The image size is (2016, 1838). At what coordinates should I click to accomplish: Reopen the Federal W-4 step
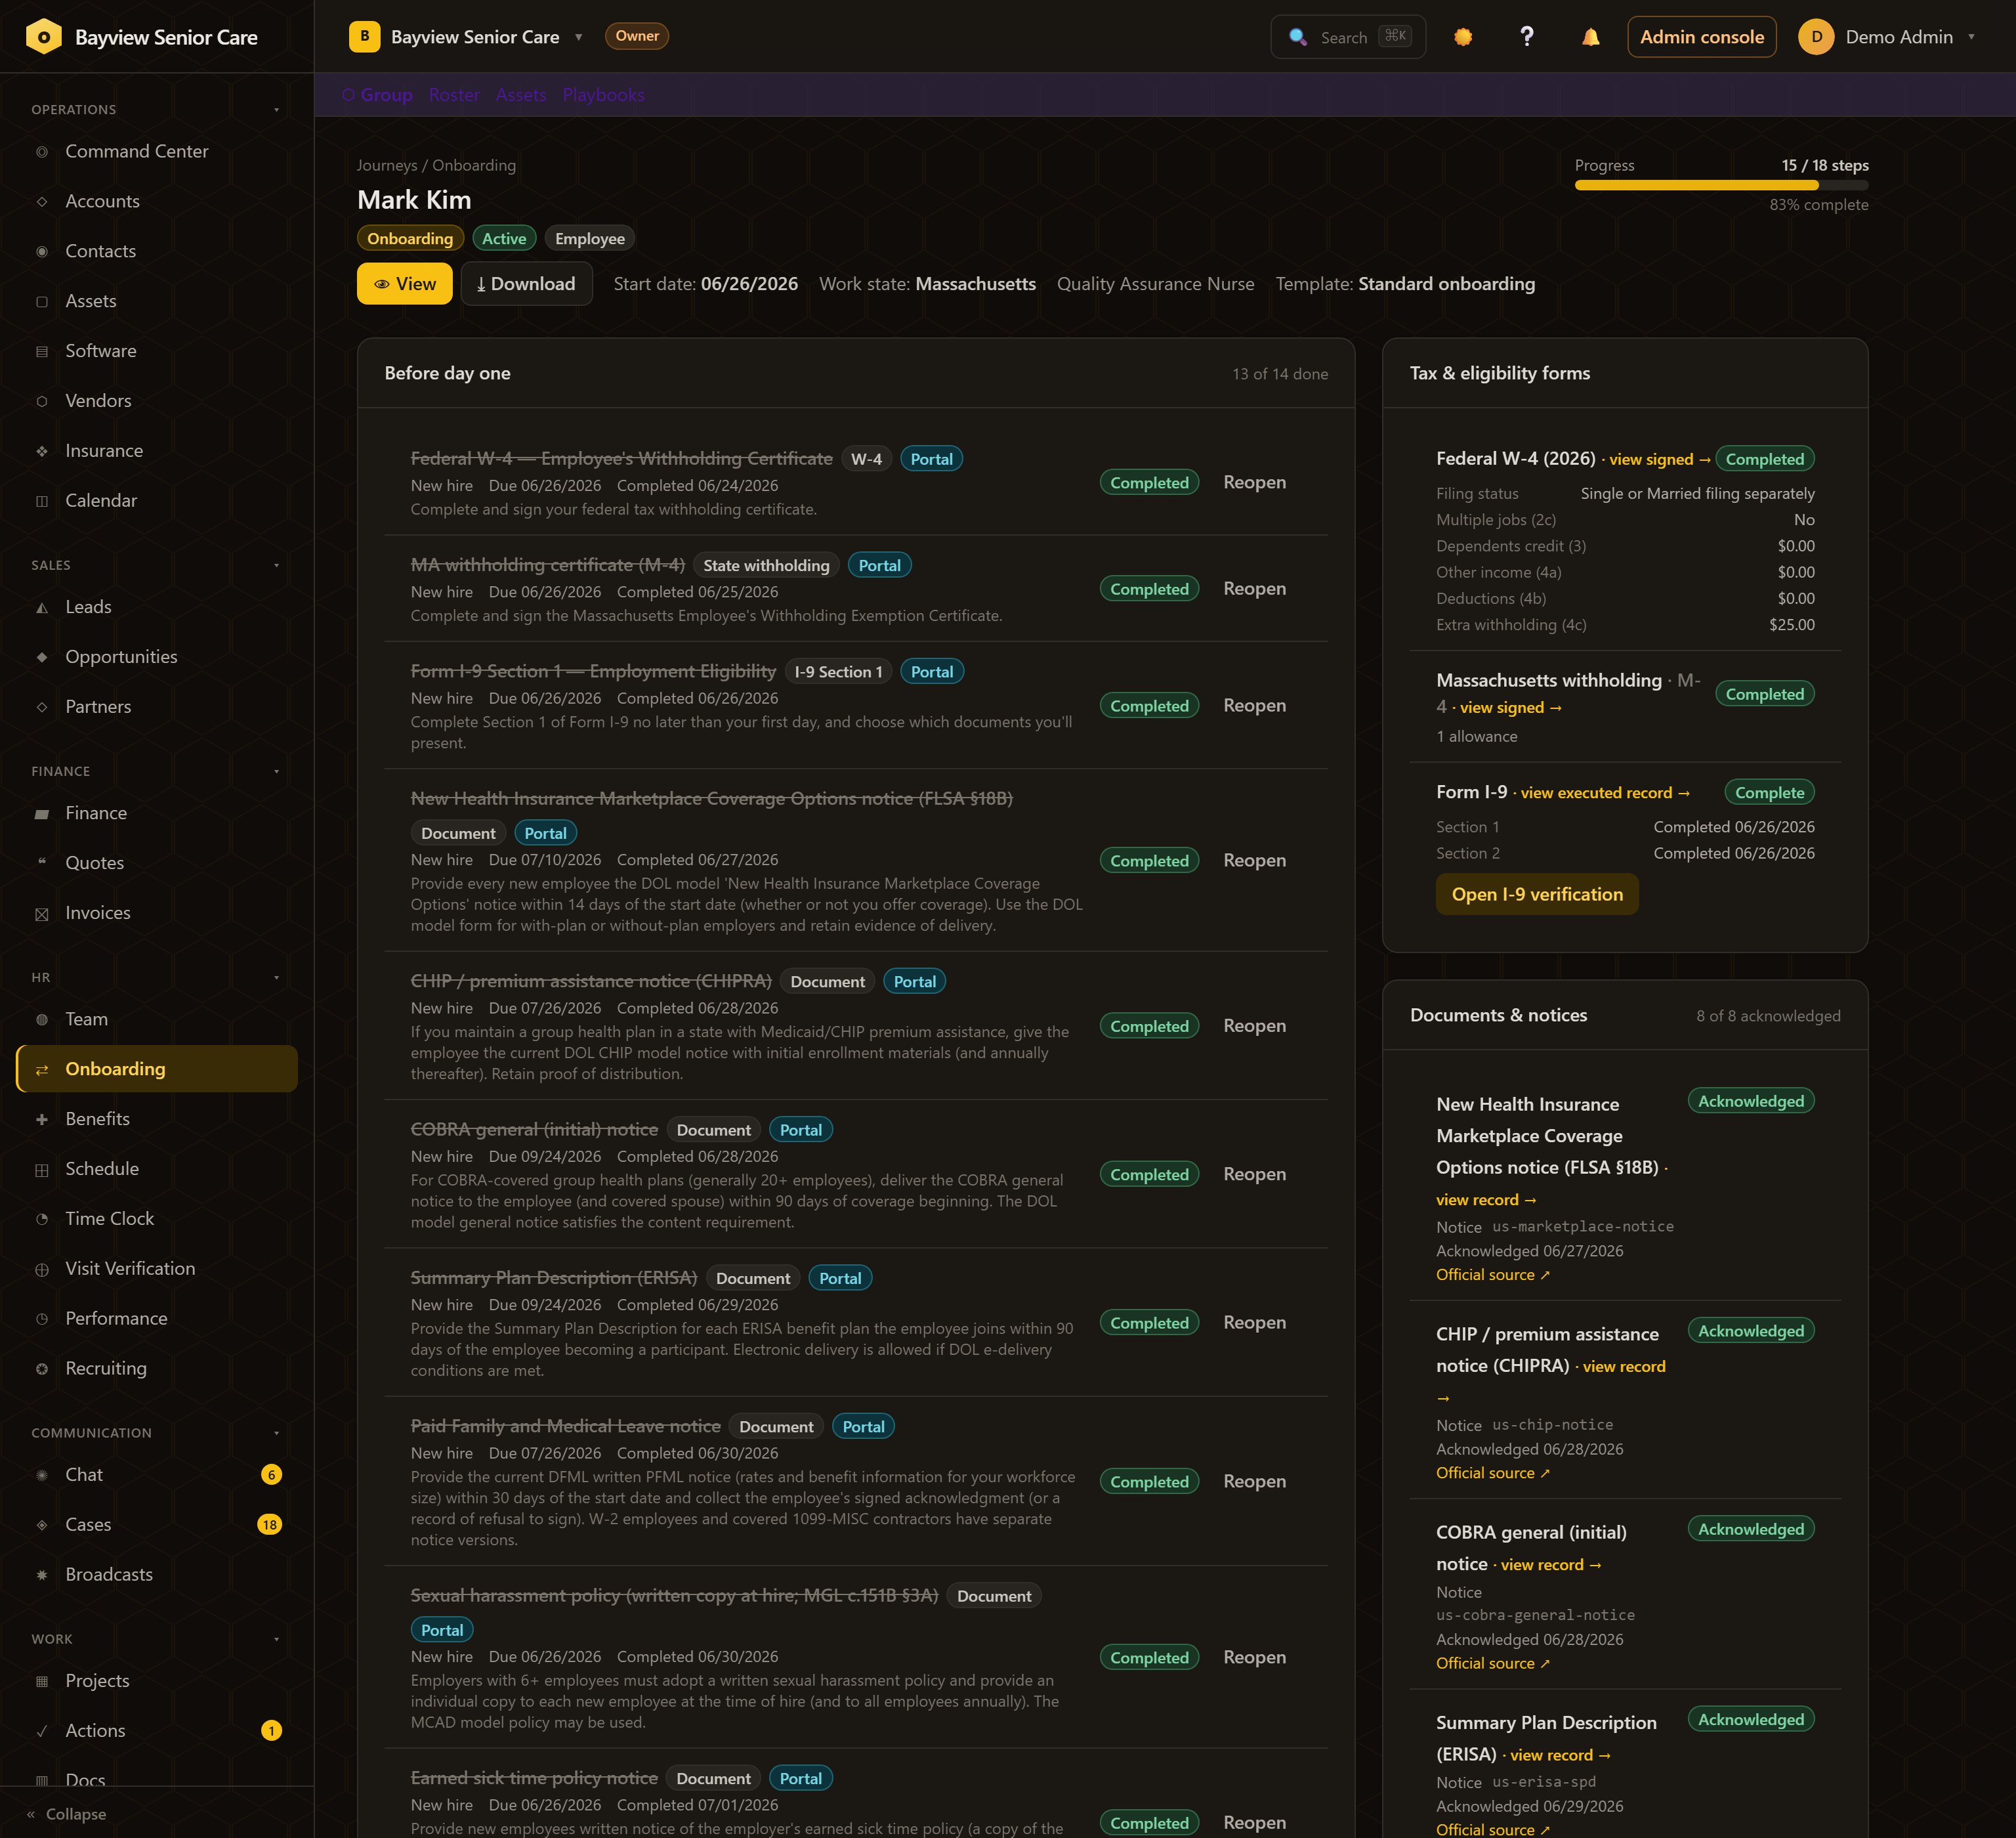click(1254, 482)
